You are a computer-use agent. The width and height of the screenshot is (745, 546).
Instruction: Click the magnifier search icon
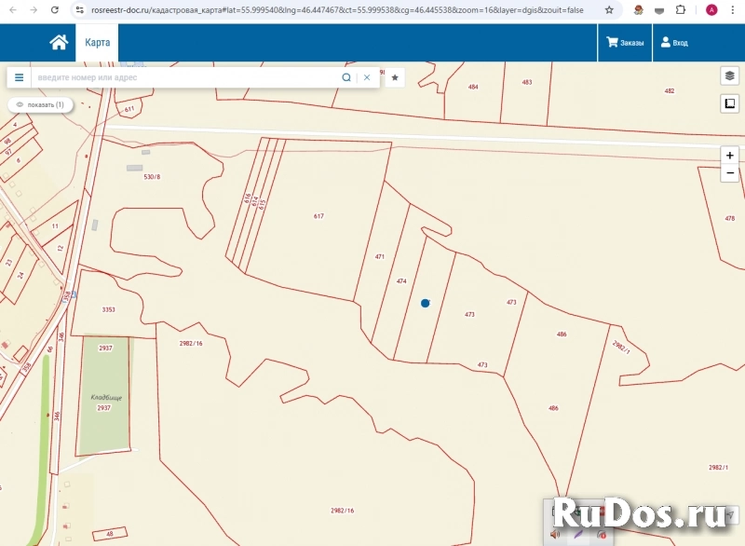(x=346, y=77)
